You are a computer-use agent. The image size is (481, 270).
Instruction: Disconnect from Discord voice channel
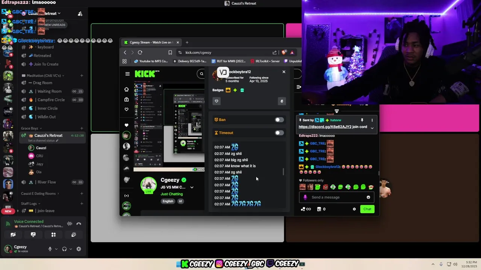coord(79,224)
